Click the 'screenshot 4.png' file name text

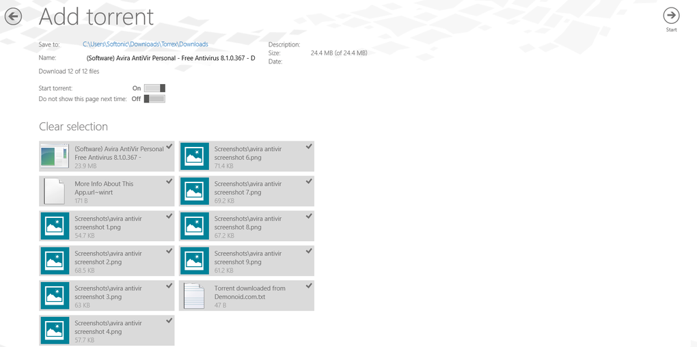109,327
